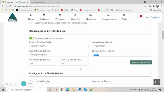Open the Relatórios menu
This screenshot has width=164, height=92.
click(91, 17)
